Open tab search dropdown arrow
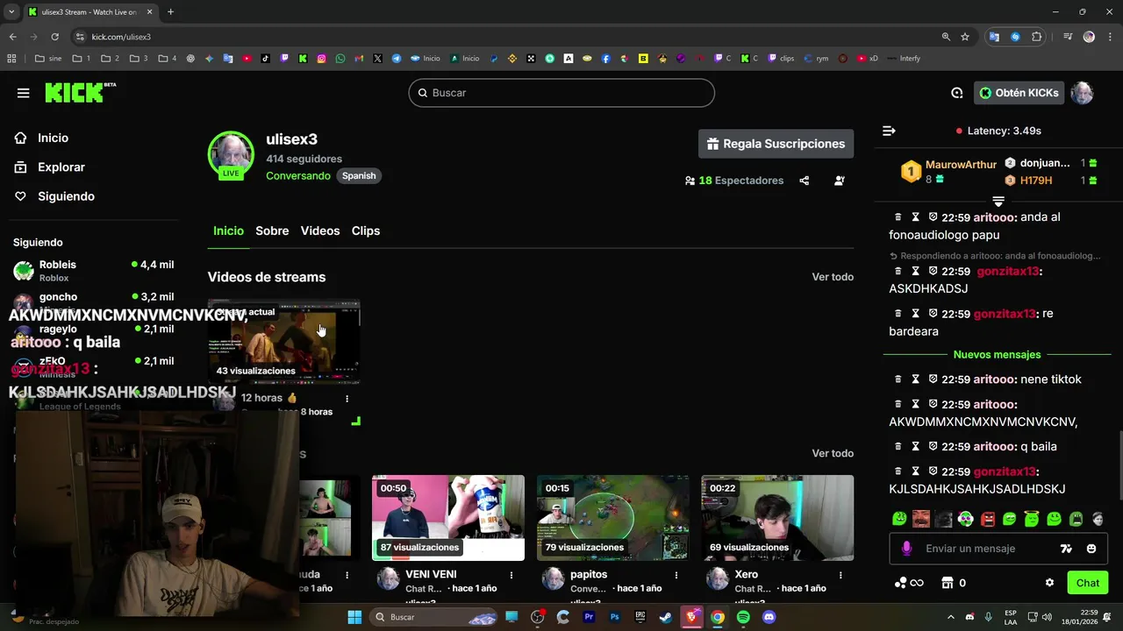The height and width of the screenshot is (631, 1123). click(11, 12)
